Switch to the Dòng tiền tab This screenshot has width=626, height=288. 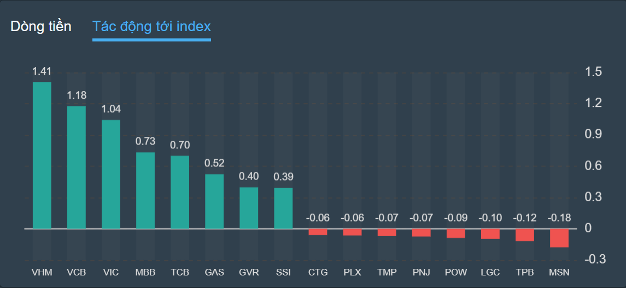[x=40, y=26]
